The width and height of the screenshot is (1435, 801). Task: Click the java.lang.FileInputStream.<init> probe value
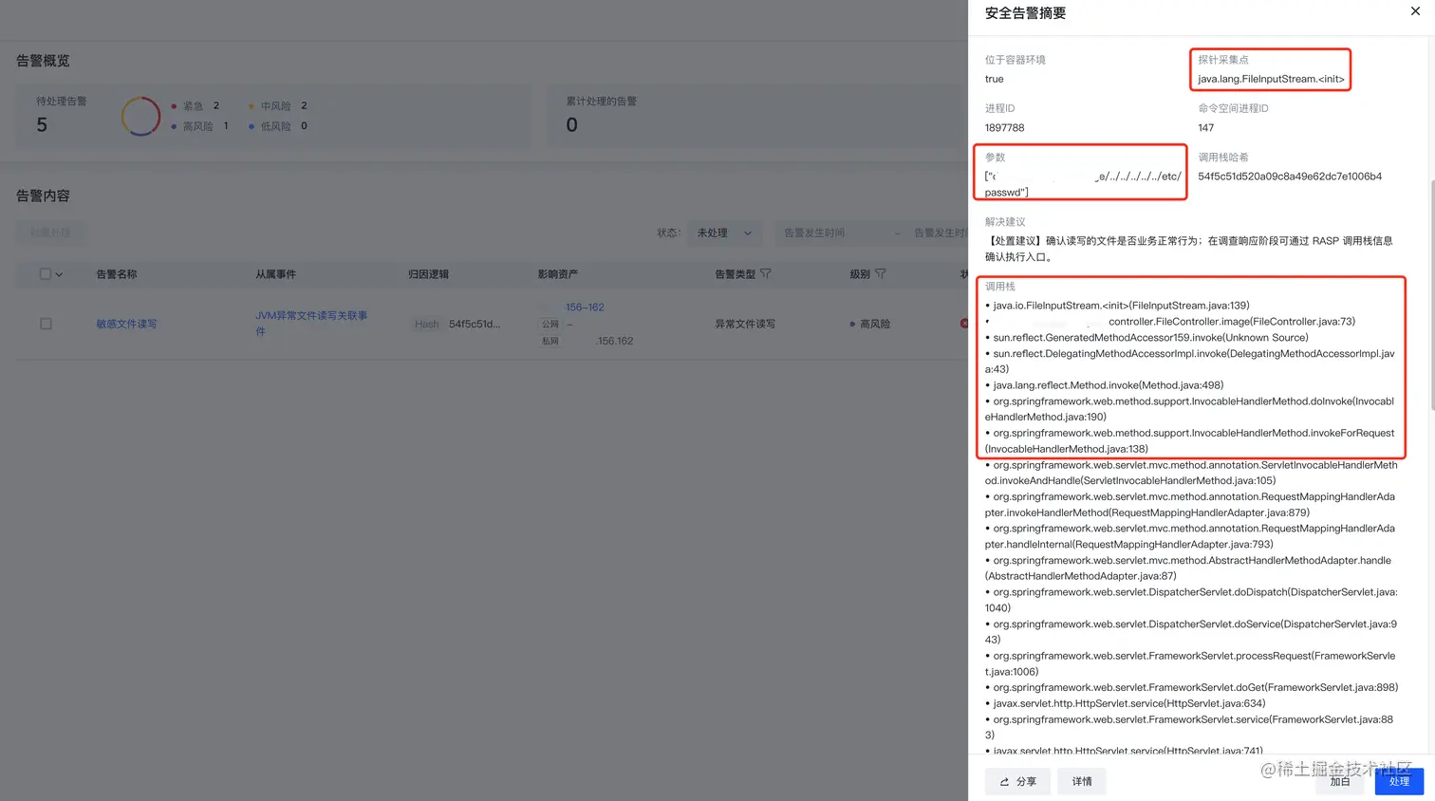[1271, 79]
